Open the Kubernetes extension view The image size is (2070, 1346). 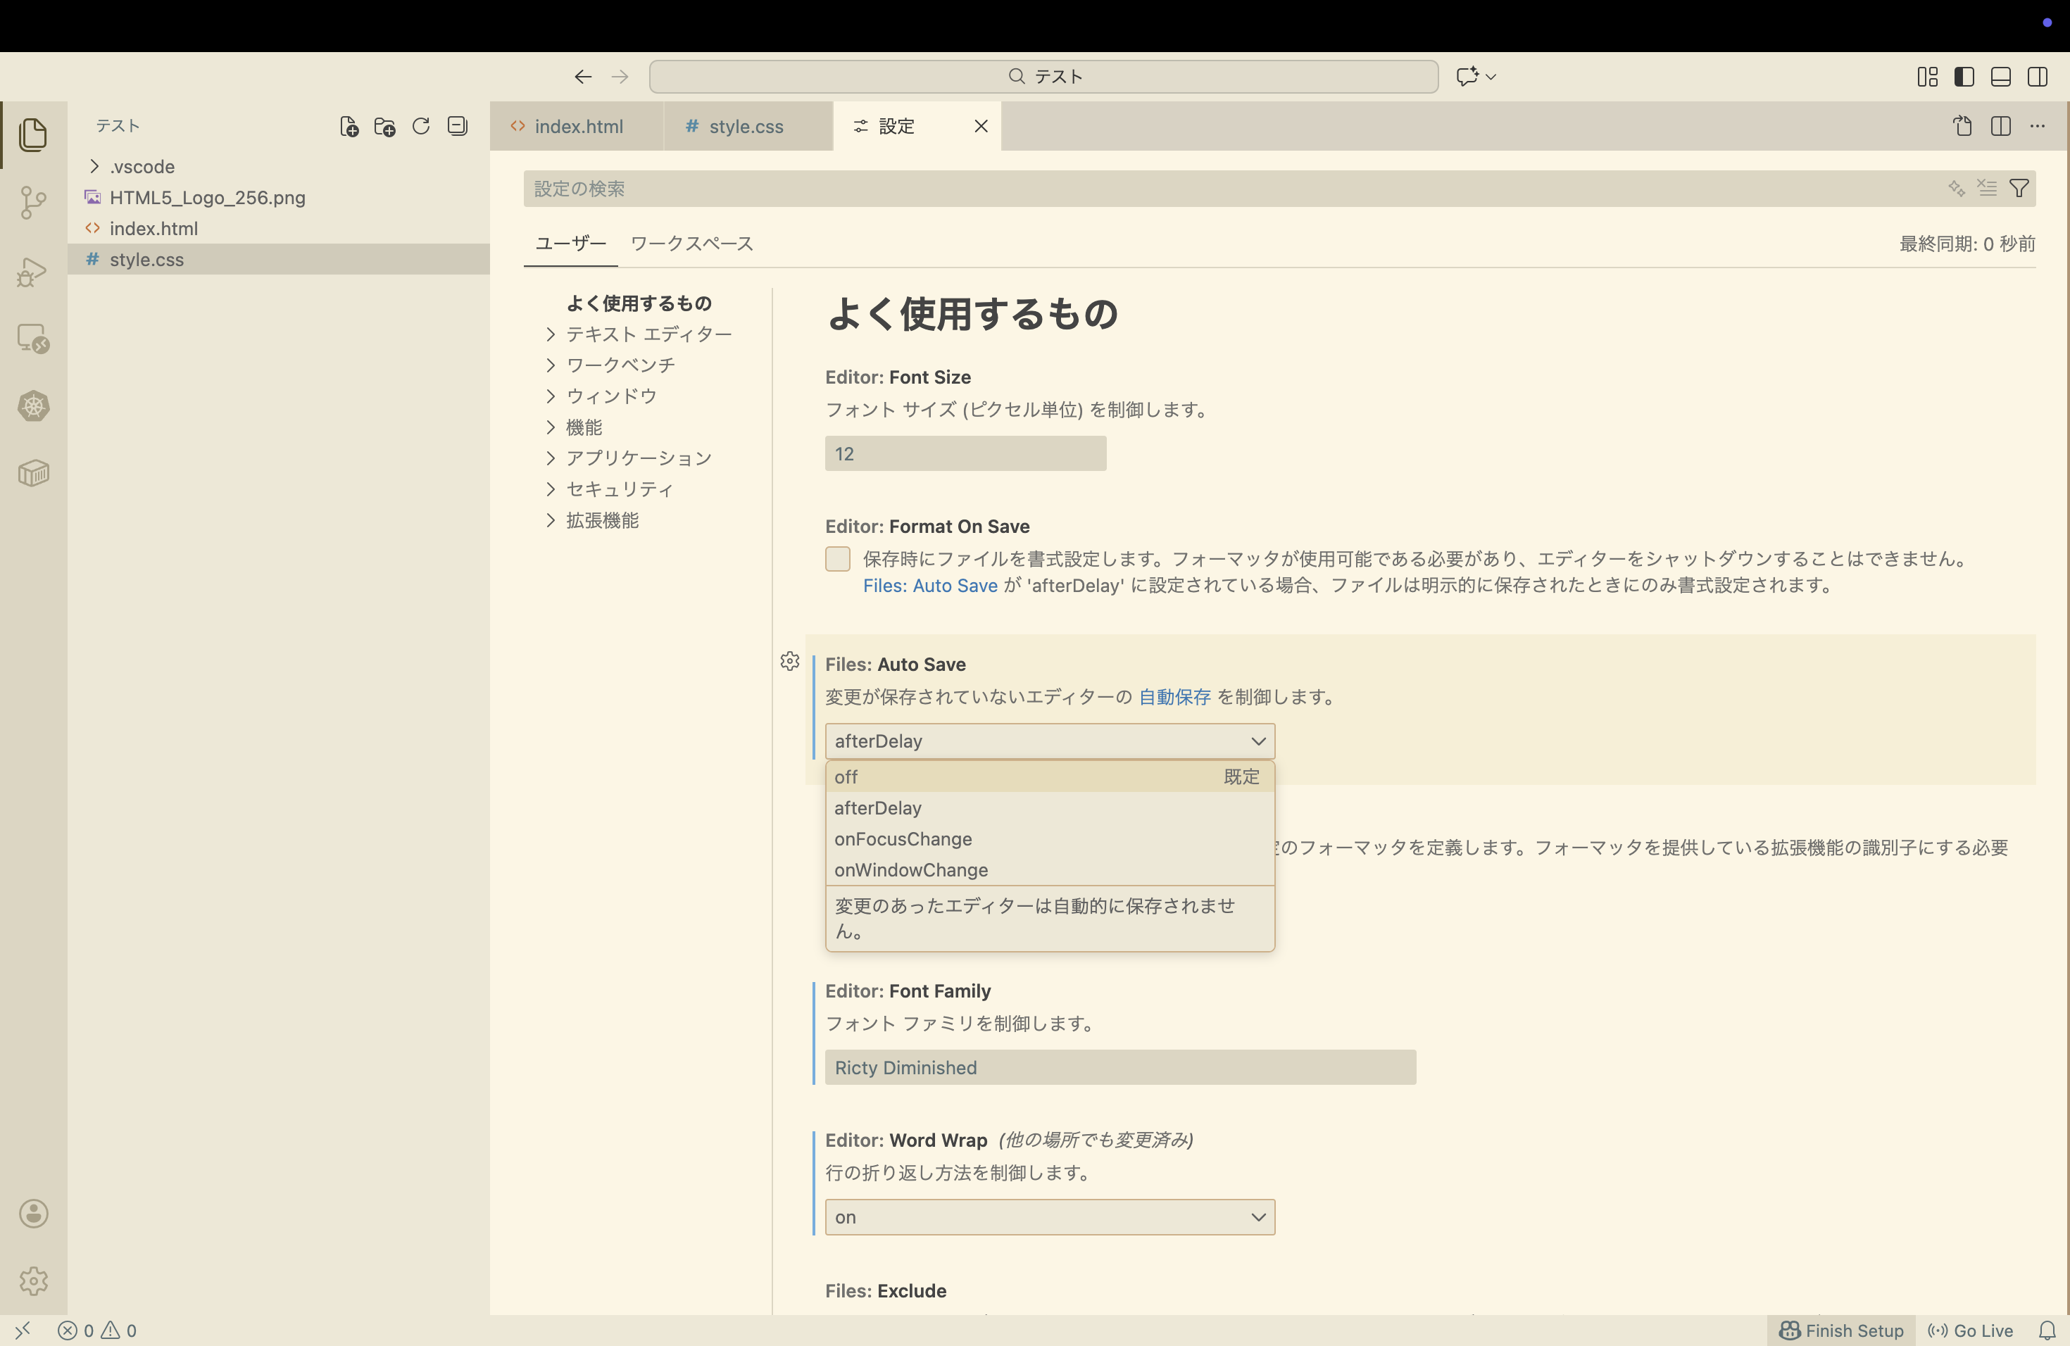[33, 406]
